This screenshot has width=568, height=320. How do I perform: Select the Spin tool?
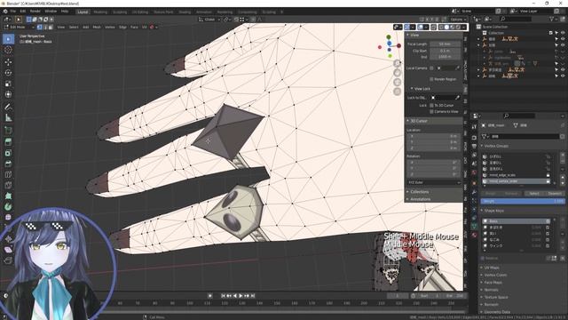(x=8, y=207)
